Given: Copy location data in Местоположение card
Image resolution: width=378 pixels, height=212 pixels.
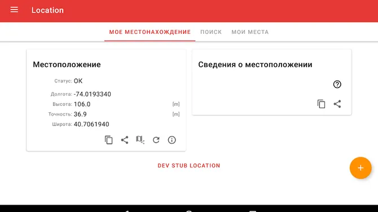Looking at the screenshot, I should click(108, 140).
